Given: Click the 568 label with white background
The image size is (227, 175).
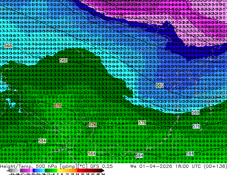Looking at the screenshot, I should coord(195,112).
